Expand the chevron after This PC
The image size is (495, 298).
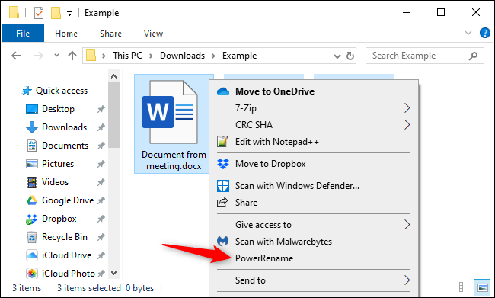coord(151,56)
